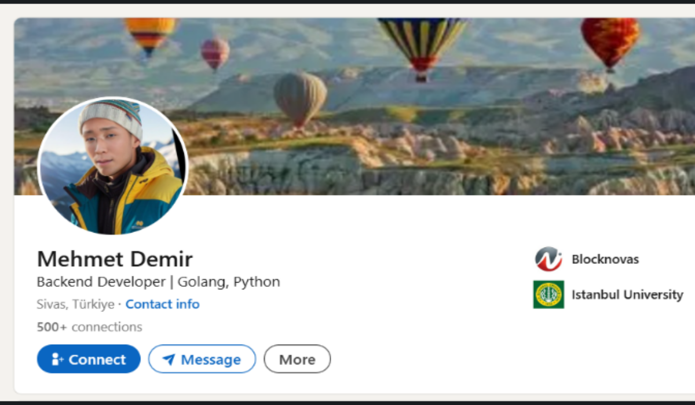Open the Contact info link
The width and height of the screenshot is (695, 405).
[x=162, y=304]
